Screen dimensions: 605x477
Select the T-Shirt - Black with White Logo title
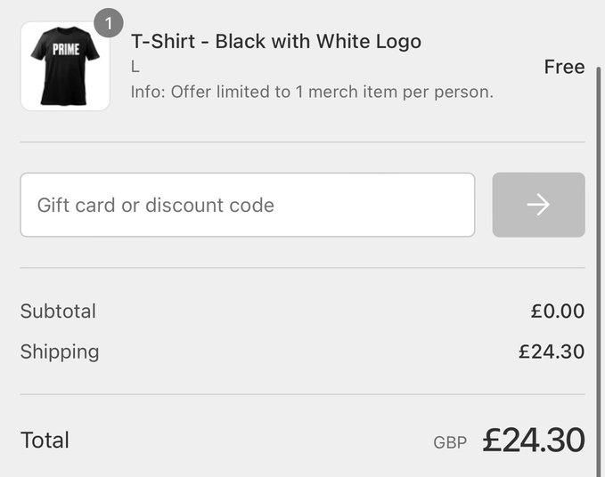click(276, 41)
